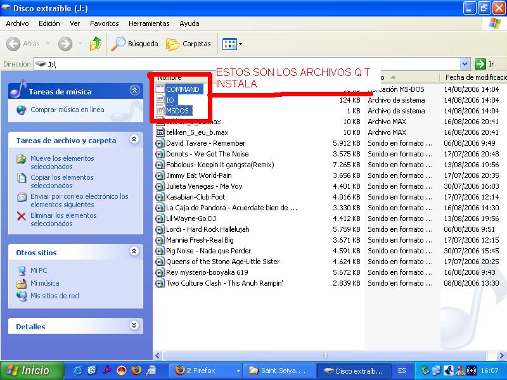Click the Atrás back button
Viewport: 507px width, 380px height.
tap(24, 44)
